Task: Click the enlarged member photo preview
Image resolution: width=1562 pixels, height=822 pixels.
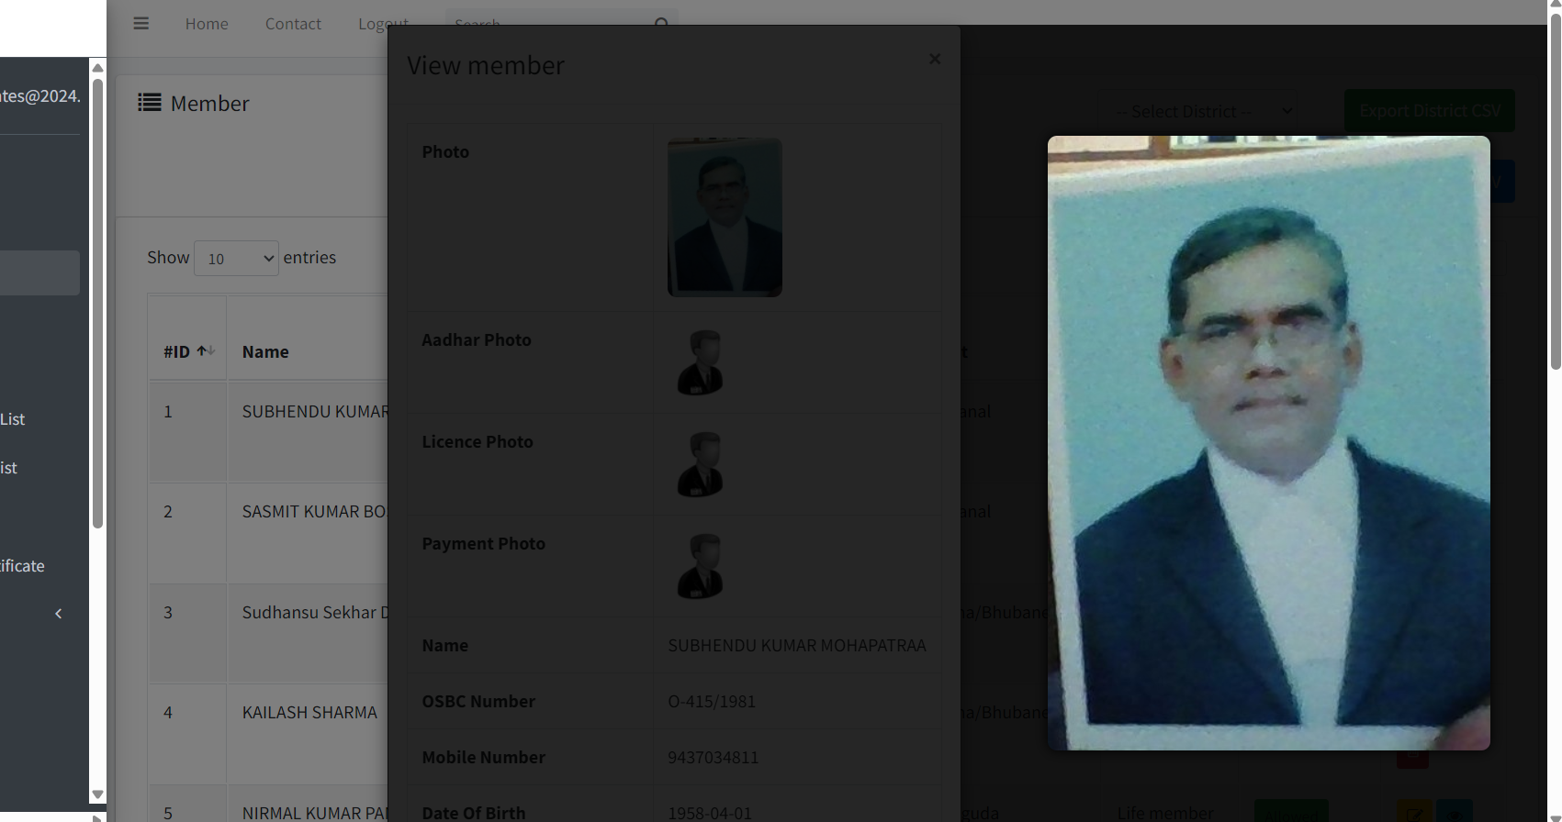Action: click(x=1268, y=443)
